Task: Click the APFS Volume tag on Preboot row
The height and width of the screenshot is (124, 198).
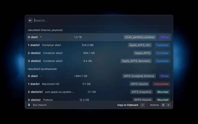Action: pos(143,100)
